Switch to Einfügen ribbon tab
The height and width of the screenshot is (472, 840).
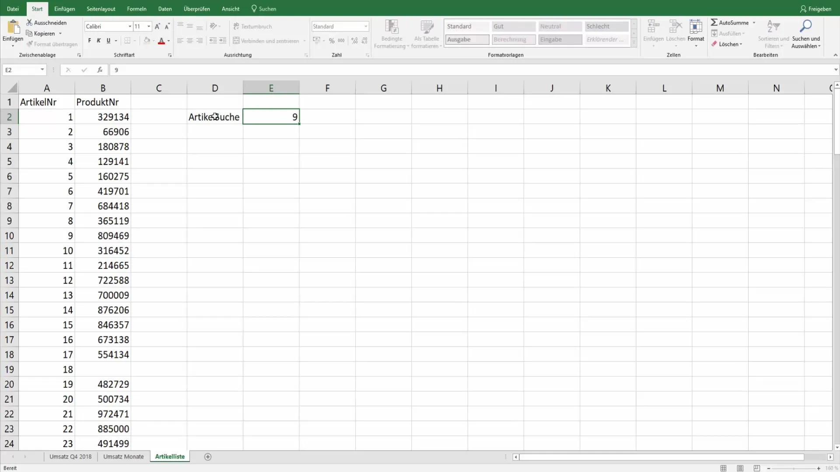click(65, 9)
